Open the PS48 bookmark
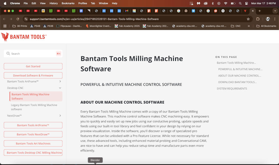The height and width of the screenshot is (165, 279). (x=35, y=26)
